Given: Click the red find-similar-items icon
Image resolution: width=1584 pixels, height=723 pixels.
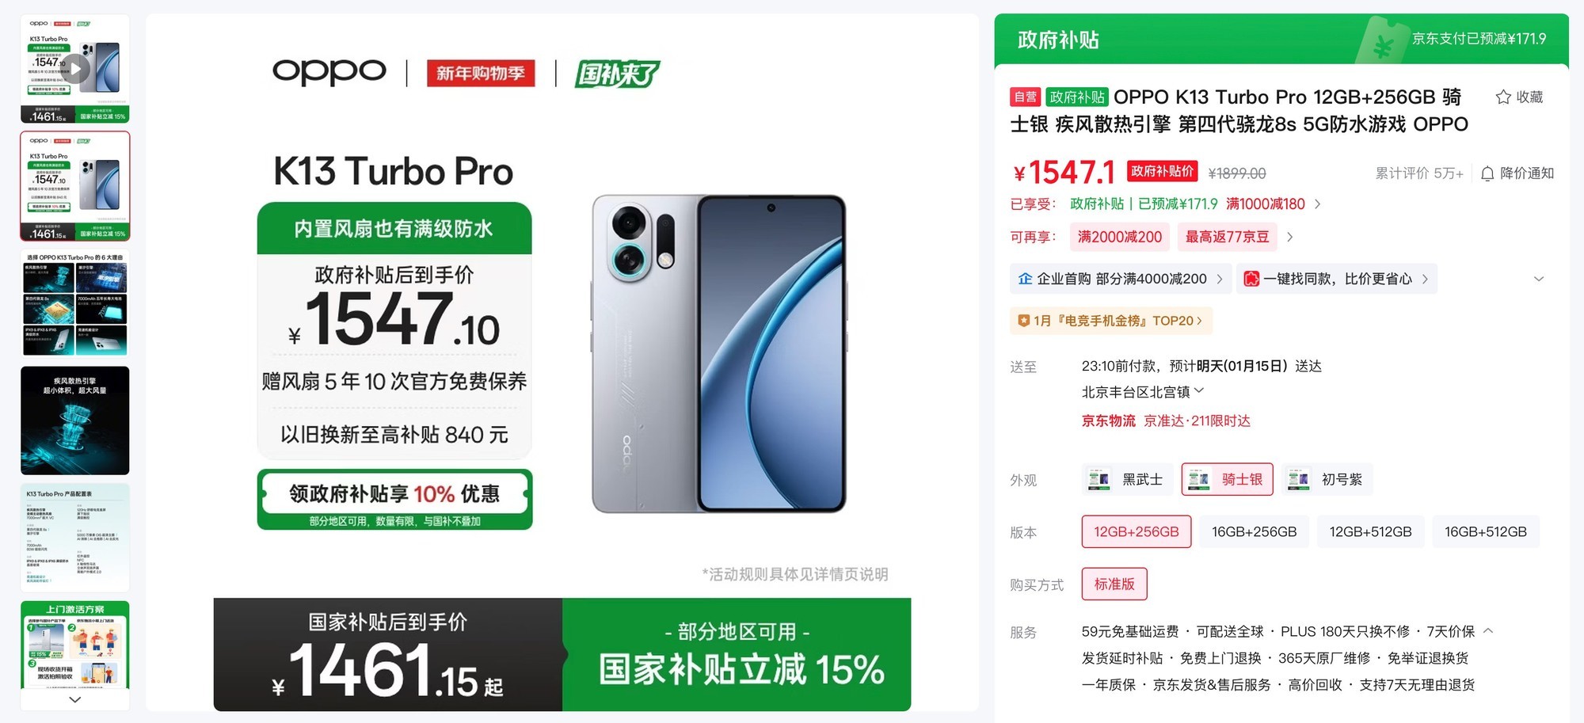Looking at the screenshot, I should (x=1251, y=279).
